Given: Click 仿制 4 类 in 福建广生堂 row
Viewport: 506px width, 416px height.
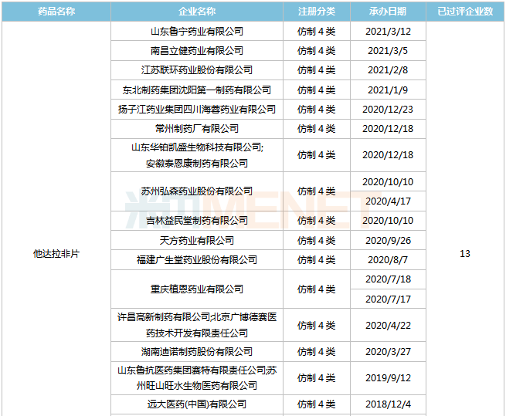Looking at the screenshot, I should pos(317,260).
